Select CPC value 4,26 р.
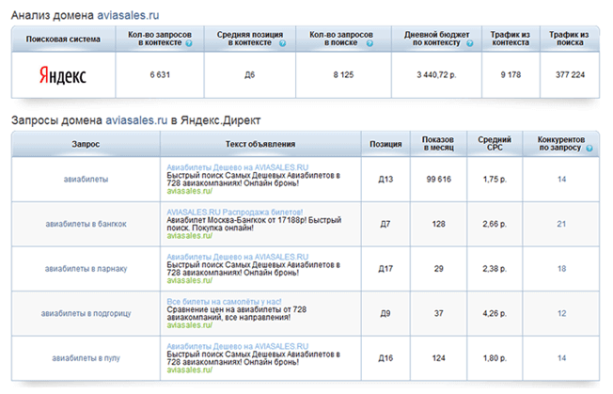 point(495,313)
